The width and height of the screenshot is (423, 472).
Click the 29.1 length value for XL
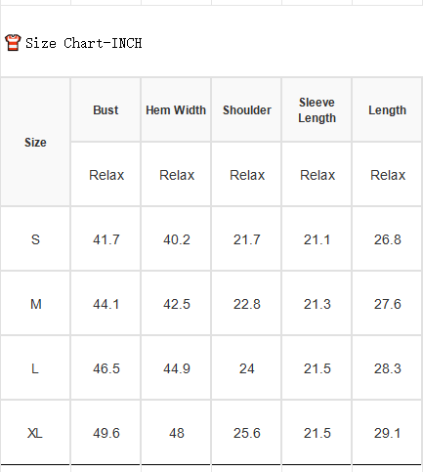click(387, 433)
